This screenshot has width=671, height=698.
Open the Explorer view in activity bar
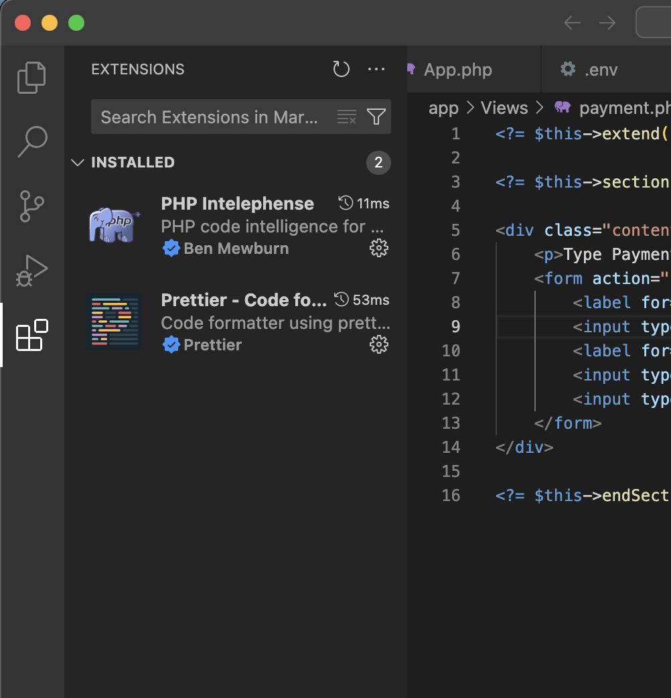click(x=31, y=78)
